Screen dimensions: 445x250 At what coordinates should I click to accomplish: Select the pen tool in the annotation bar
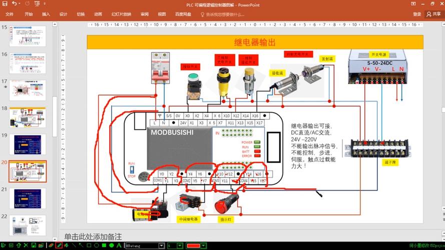click(59, 245)
